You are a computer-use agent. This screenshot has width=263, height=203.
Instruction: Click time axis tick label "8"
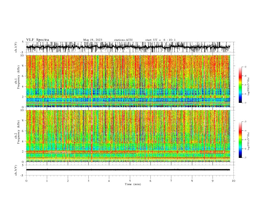tap(192, 181)
